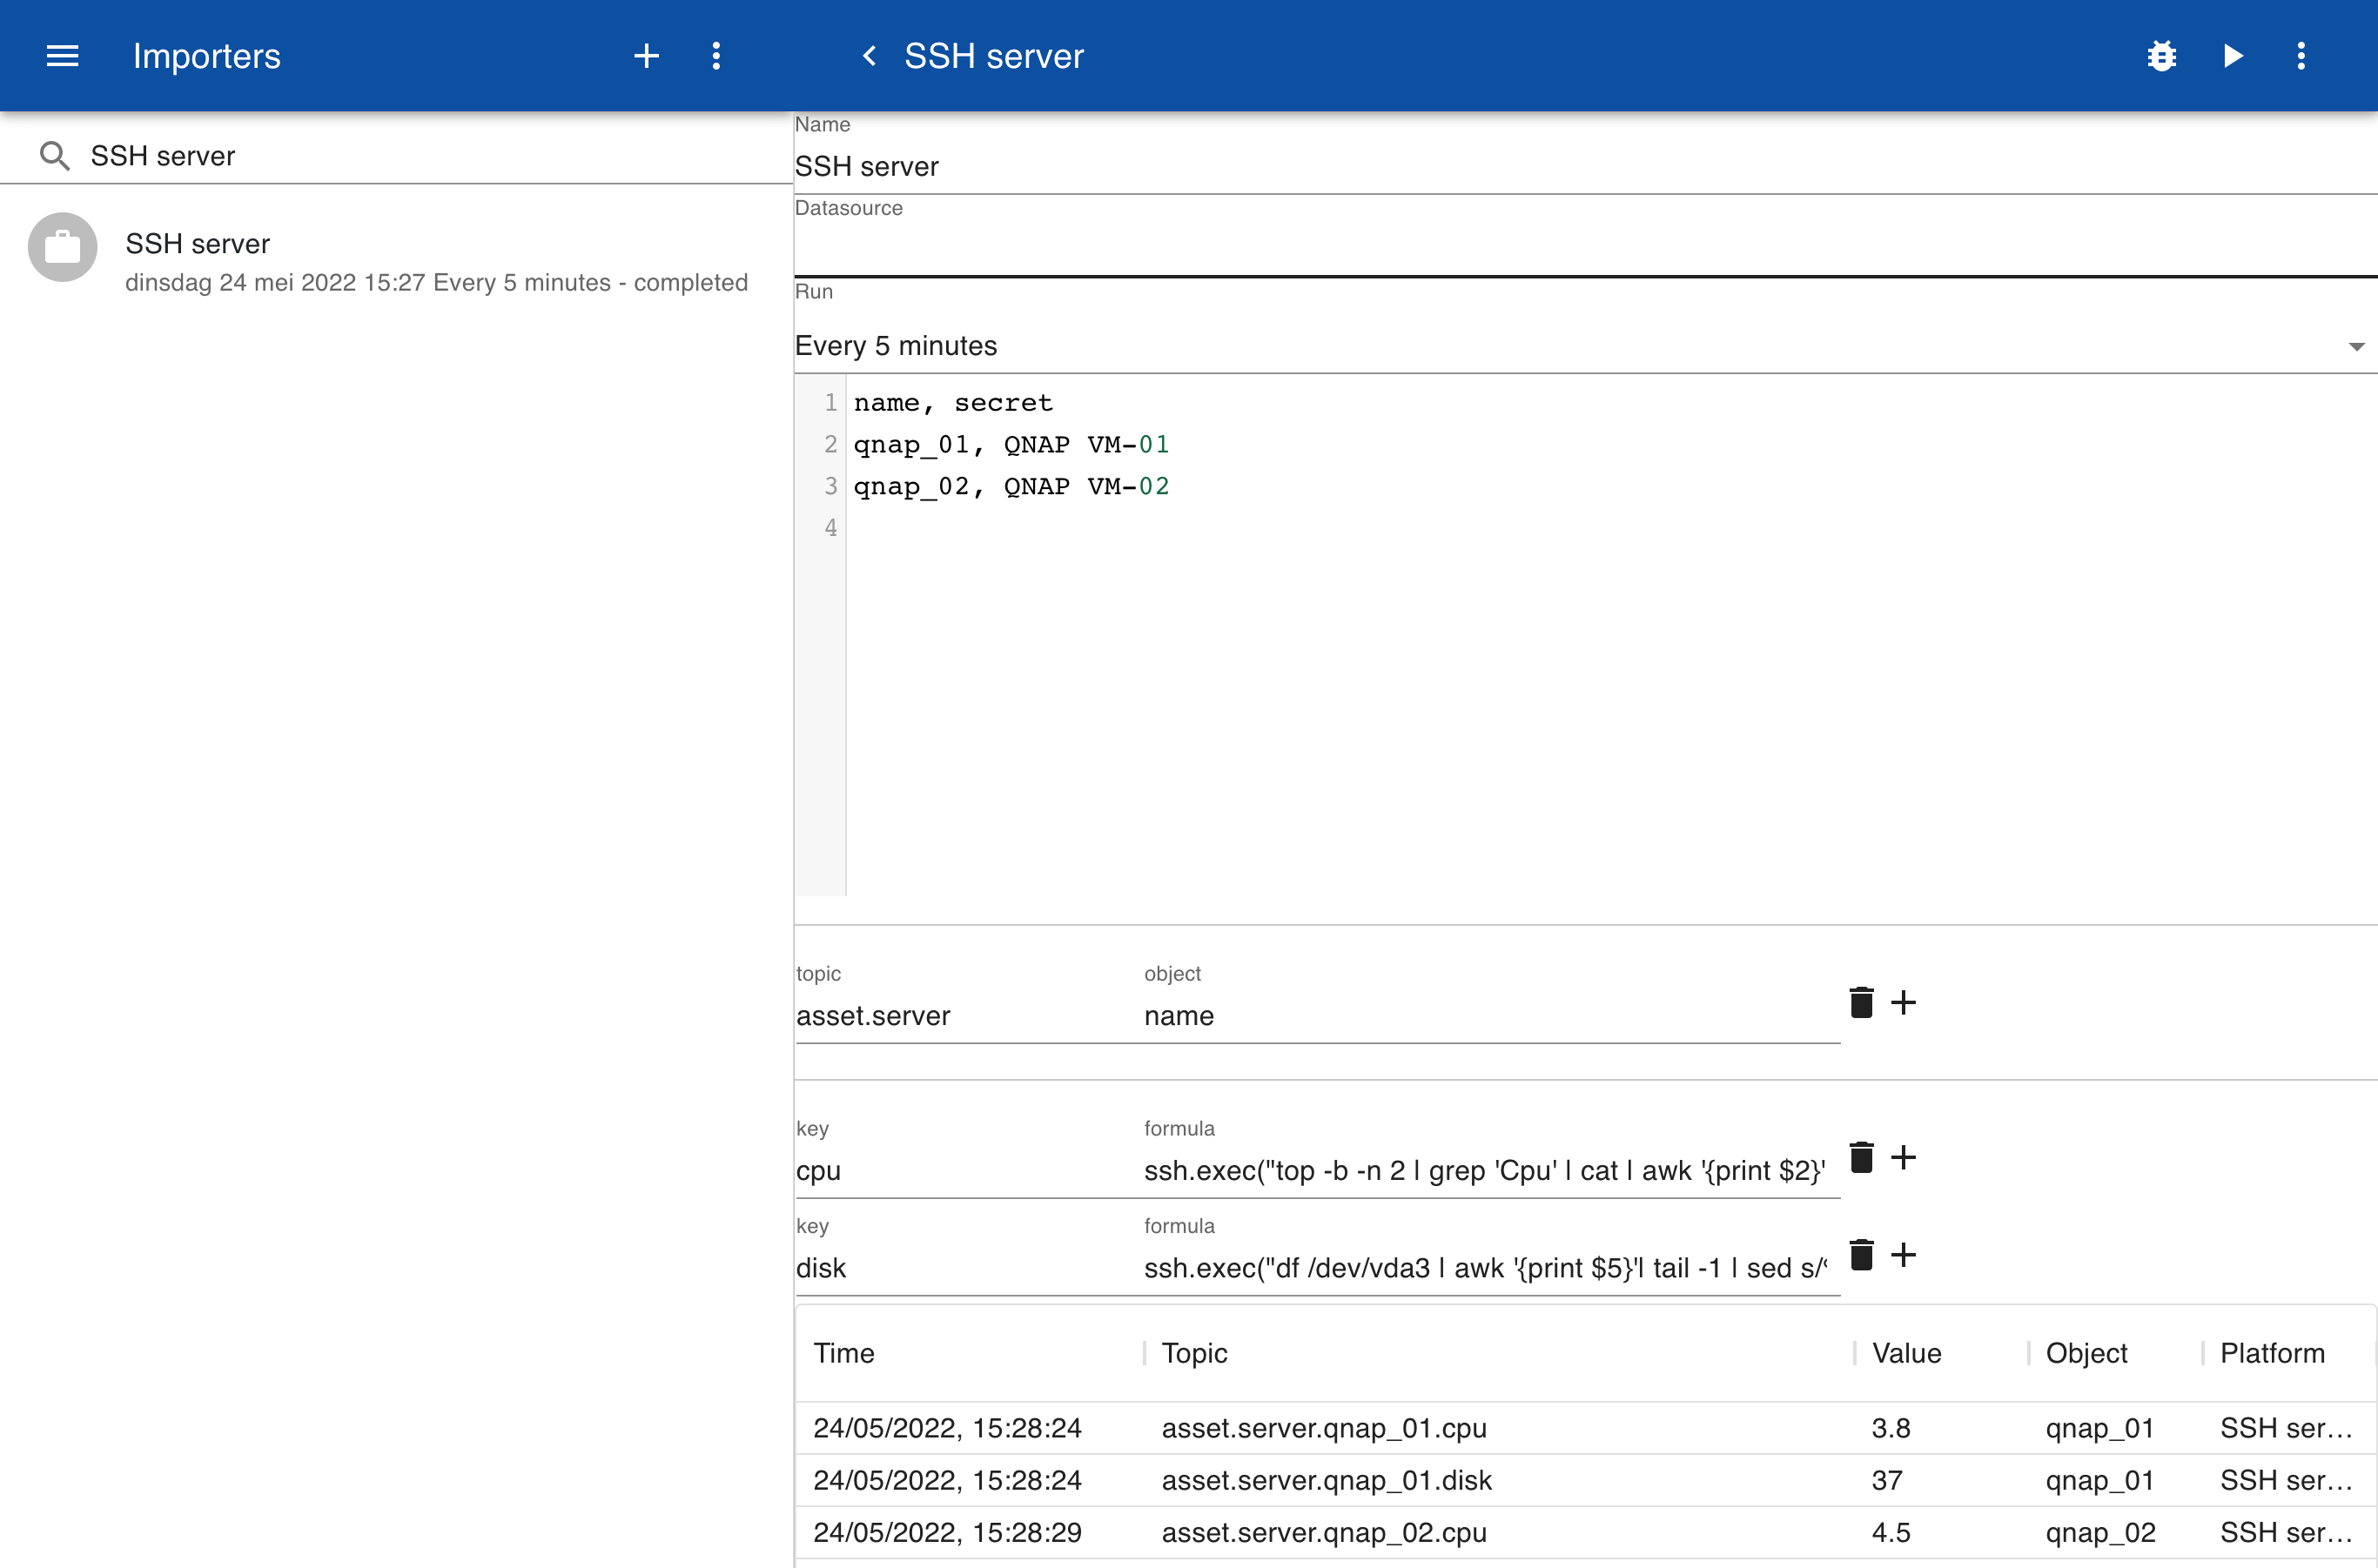Select SSH server importer list item
Screen dimensions: 2378x1568
click(x=397, y=262)
